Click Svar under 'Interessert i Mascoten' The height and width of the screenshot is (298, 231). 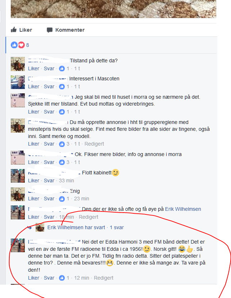click(x=49, y=87)
